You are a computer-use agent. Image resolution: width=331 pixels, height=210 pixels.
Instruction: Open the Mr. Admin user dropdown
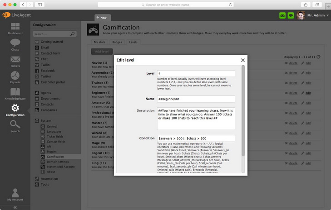point(318,16)
